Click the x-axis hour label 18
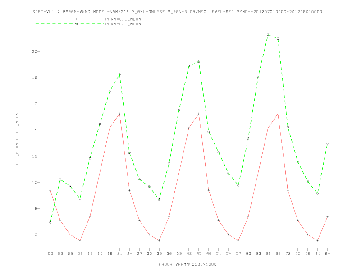The height and width of the screenshot is (276, 357). pos(110,253)
